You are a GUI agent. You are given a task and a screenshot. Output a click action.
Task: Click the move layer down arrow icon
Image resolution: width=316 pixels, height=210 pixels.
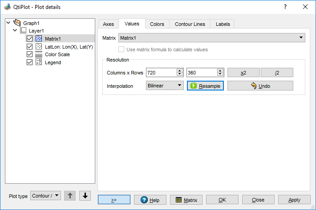point(85,196)
